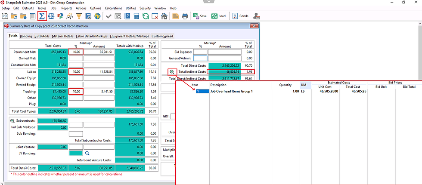Switch to the Labor Details/Markups tab
This screenshot has width=422, height=185.
click(92, 36)
